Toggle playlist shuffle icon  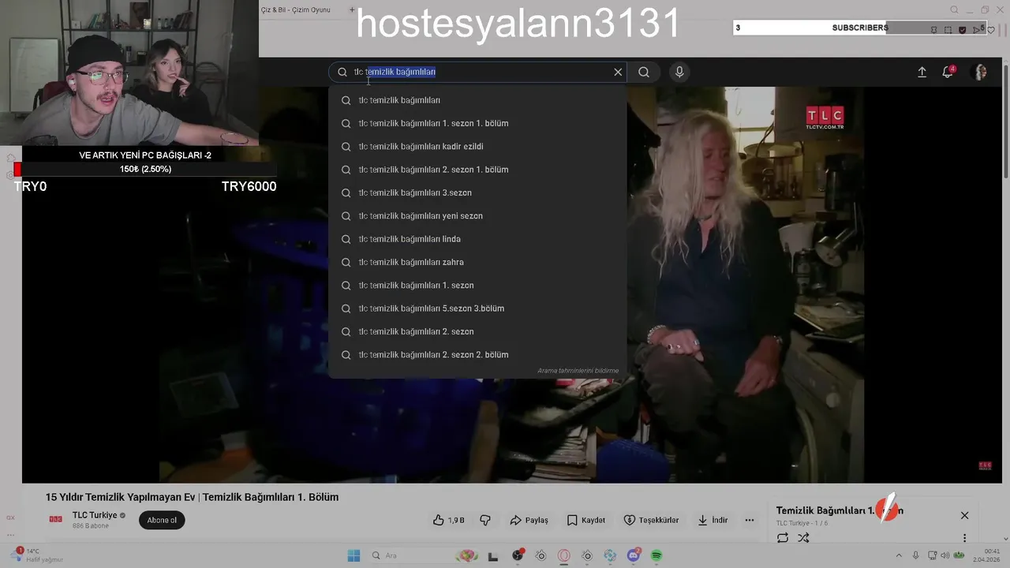tap(803, 538)
